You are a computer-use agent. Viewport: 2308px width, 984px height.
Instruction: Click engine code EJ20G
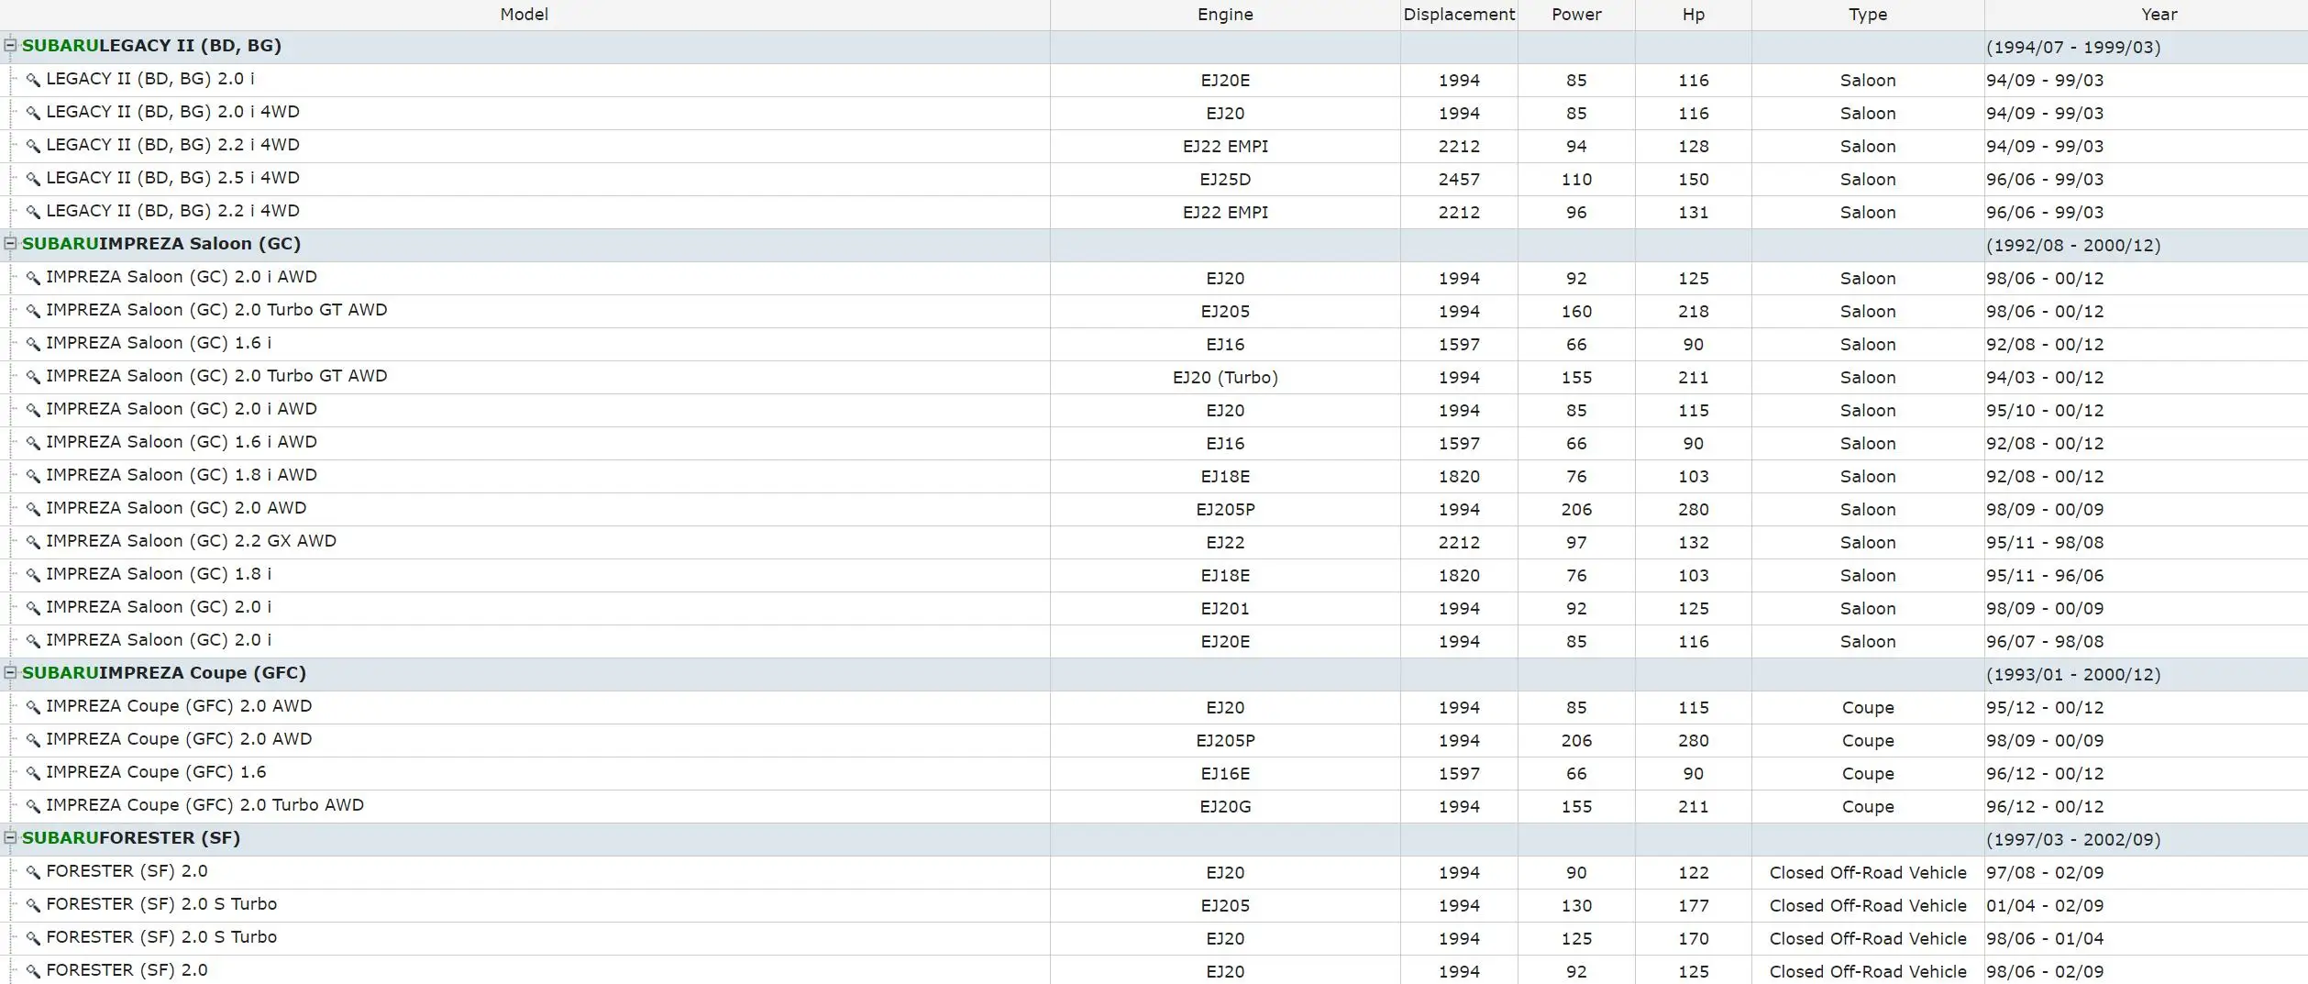pos(1225,807)
